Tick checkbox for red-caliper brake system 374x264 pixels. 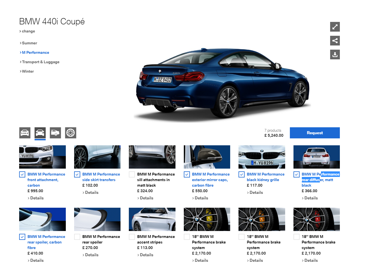click(297, 237)
